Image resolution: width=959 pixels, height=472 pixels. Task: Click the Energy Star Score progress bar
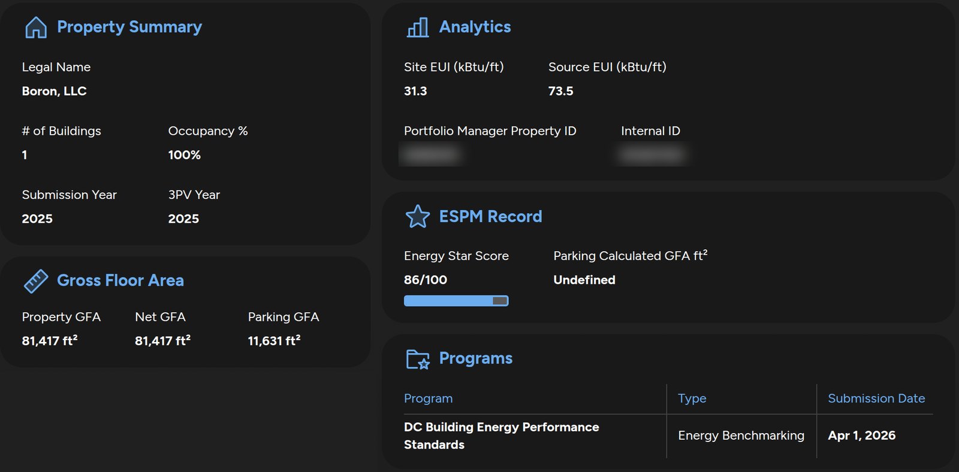[x=456, y=301]
